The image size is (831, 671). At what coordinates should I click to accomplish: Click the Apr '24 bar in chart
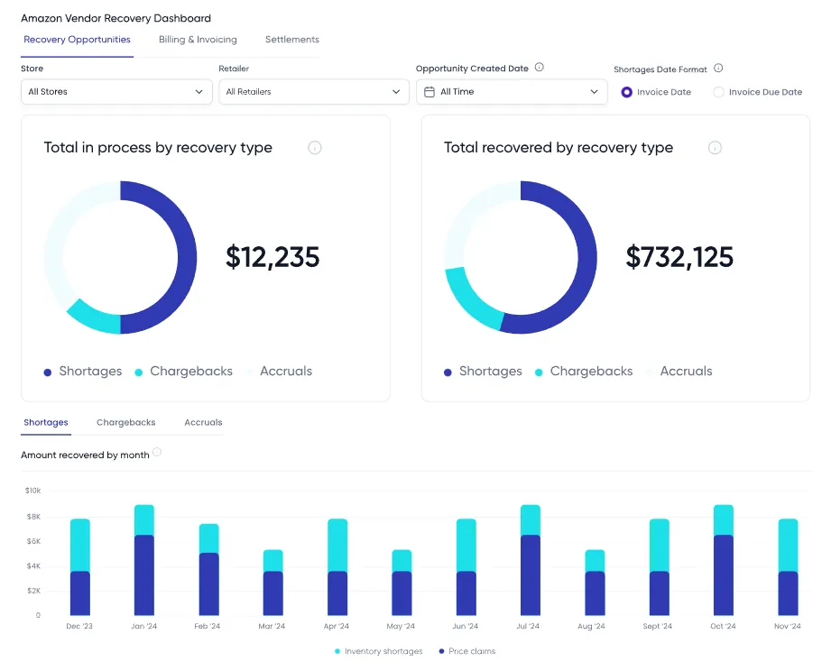pos(337,567)
